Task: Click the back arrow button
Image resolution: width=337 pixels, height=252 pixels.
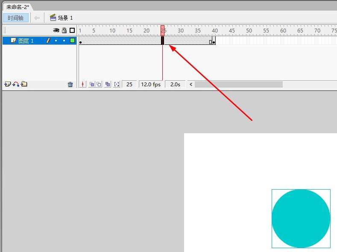Action: [37, 18]
